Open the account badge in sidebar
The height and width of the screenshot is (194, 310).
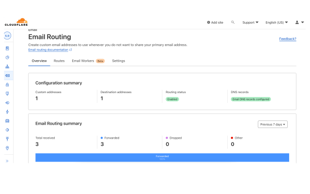coord(7,36)
